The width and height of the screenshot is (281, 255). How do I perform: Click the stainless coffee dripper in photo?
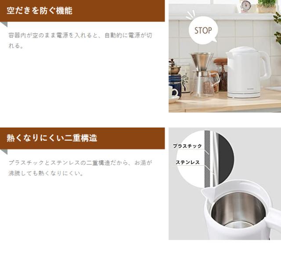click(x=202, y=62)
